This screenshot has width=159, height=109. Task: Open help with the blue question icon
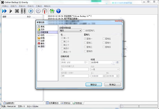tap(58, 11)
